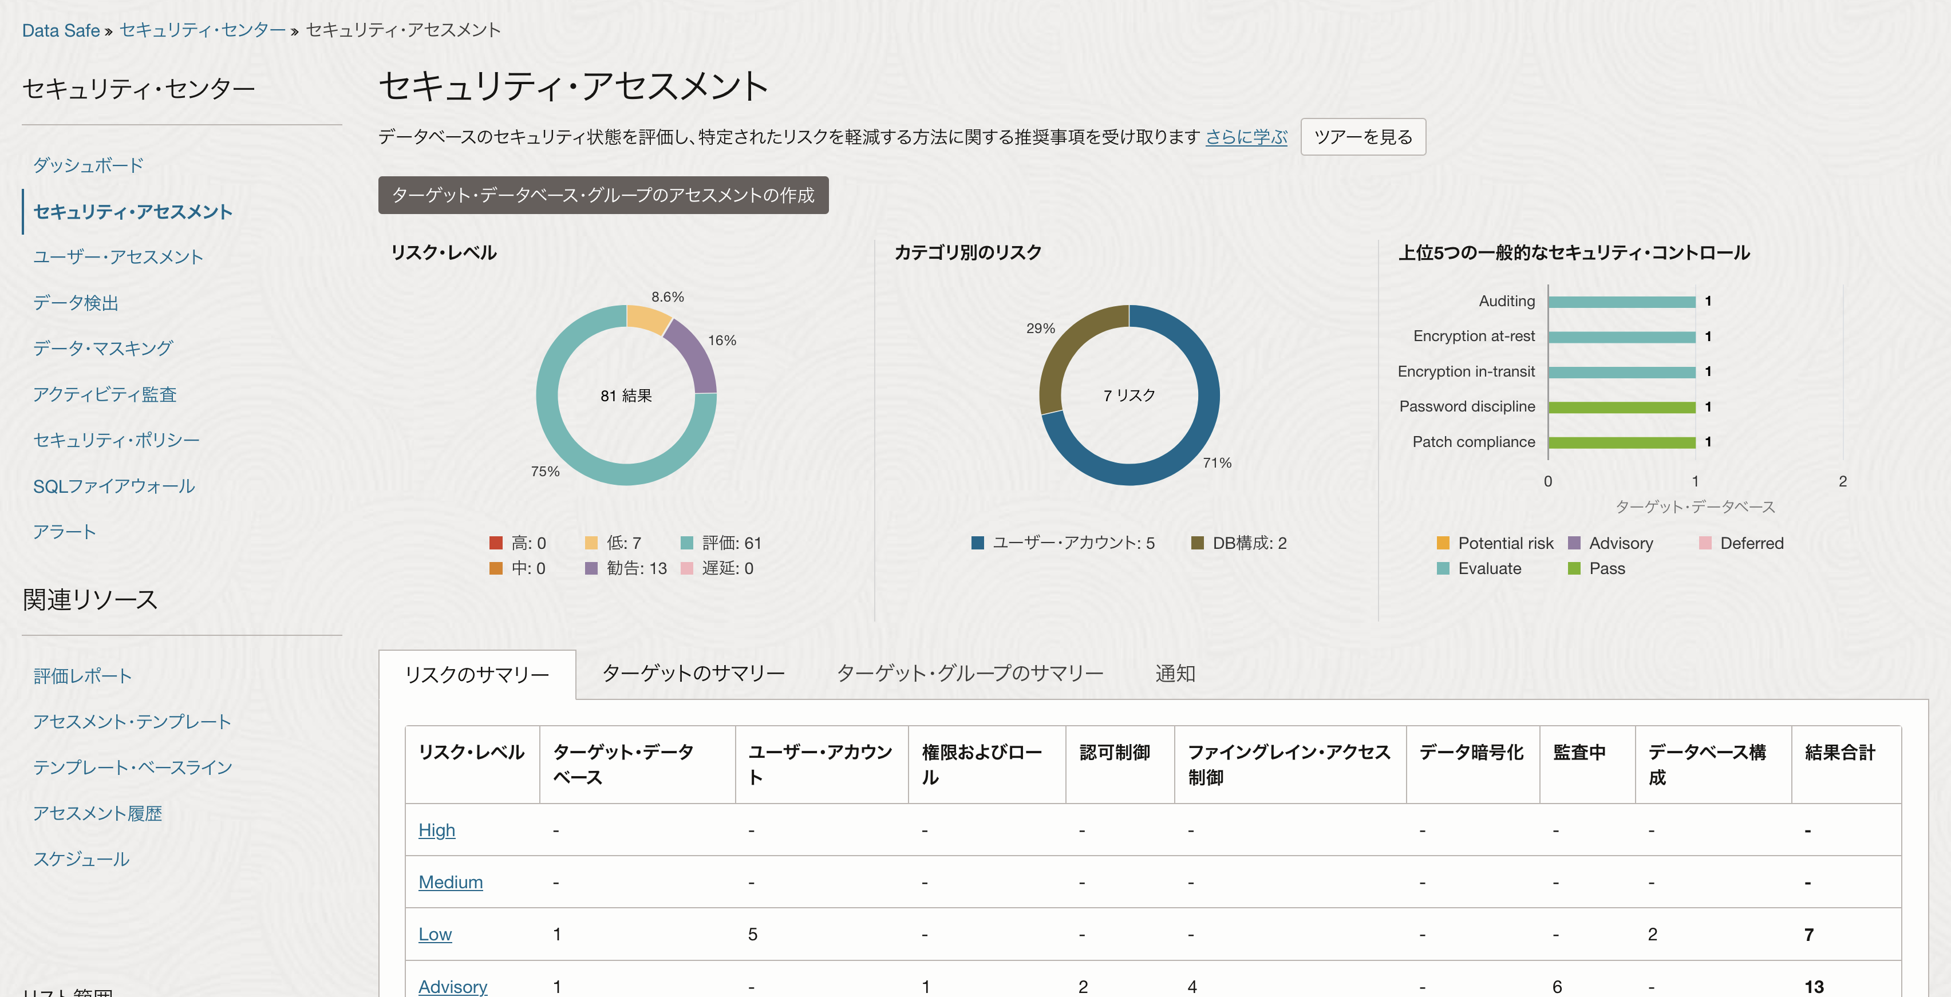Click the Patch compliance bar
Image resolution: width=1951 pixels, height=997 pixels.
(1621, 442)
